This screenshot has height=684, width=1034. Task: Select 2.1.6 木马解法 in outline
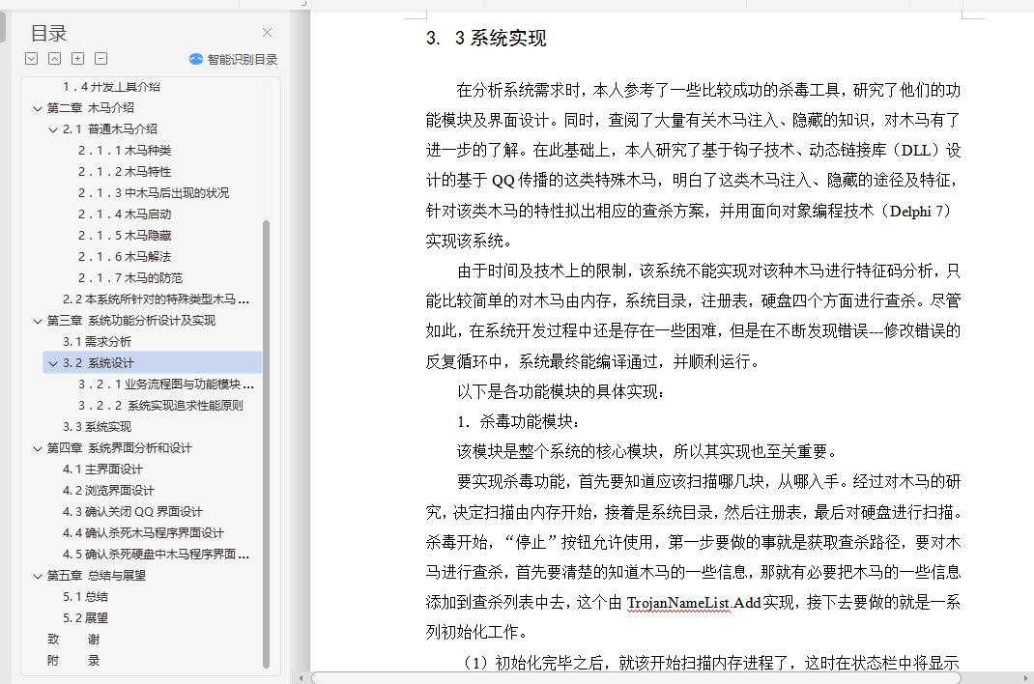point(125,256)
